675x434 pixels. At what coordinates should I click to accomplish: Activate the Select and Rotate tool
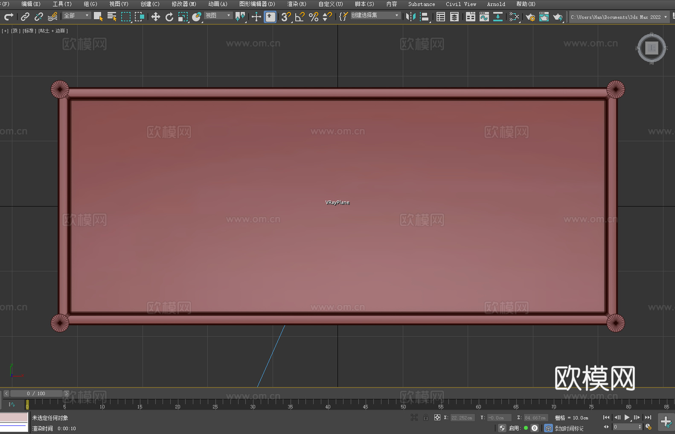point(169,17)
